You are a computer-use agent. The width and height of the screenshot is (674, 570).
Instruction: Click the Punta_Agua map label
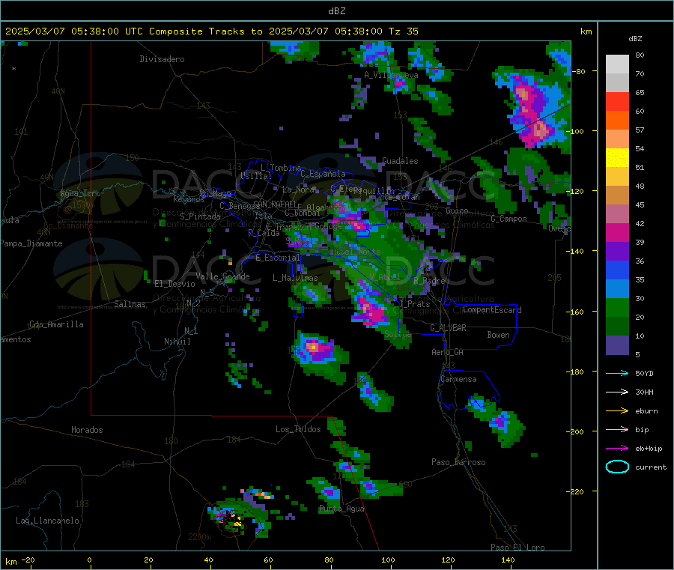pyautogui.click(x=341, y=509)
